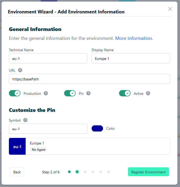
Task: Show help for the Production option
Action: click(x=46, y=93)
